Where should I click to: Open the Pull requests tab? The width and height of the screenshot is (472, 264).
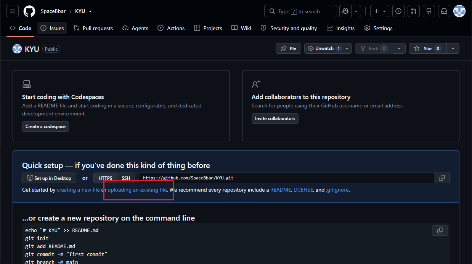[93, 28]
